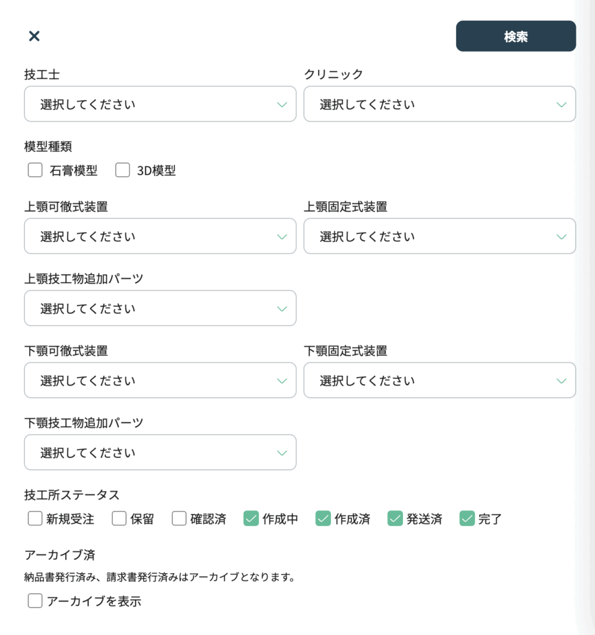Enable the アーカイブを表示 checkbox
This screenshot has height=635, width=595.
coord(35,601)
